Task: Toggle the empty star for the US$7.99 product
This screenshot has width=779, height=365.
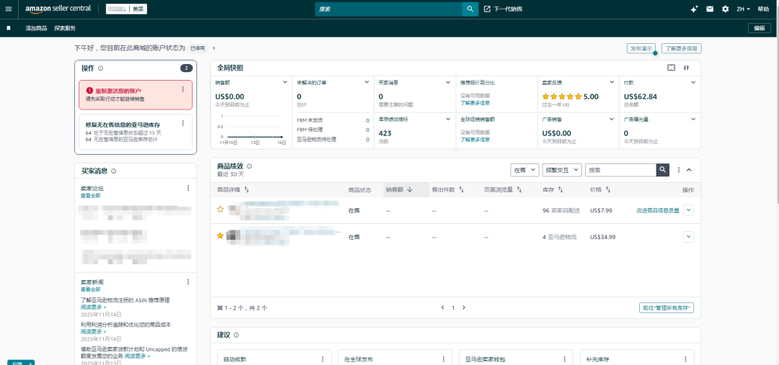Action: pos(220,209)
